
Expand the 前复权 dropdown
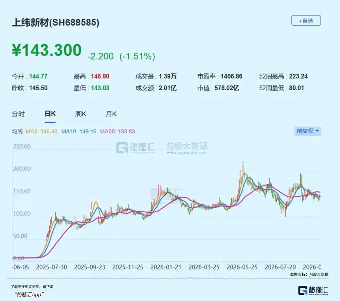coord(307,131)
